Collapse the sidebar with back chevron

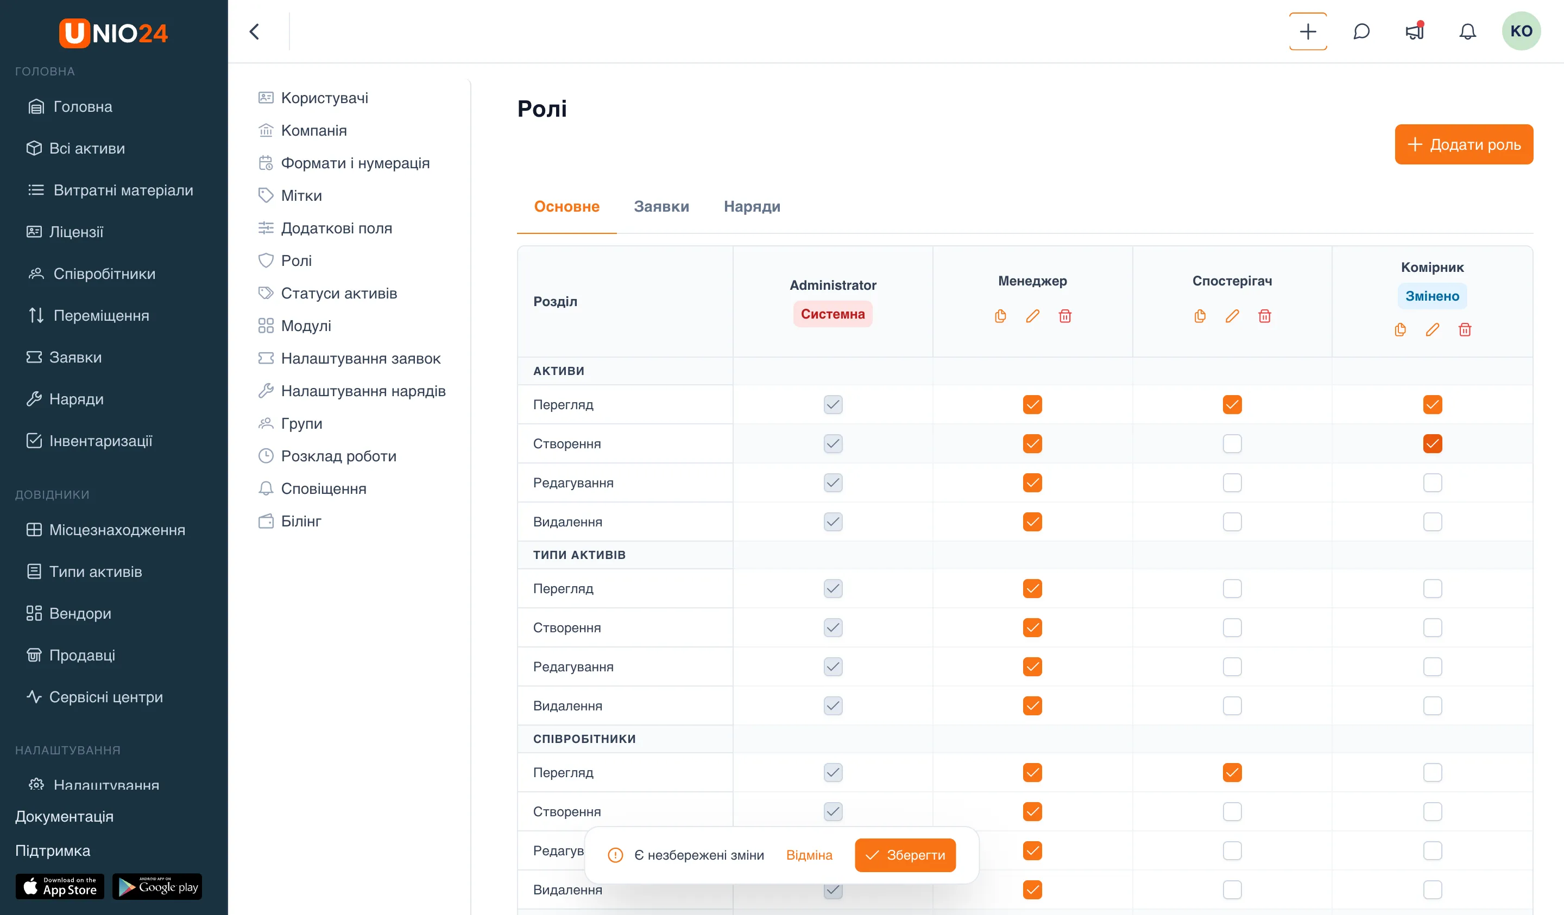(255, 31)
